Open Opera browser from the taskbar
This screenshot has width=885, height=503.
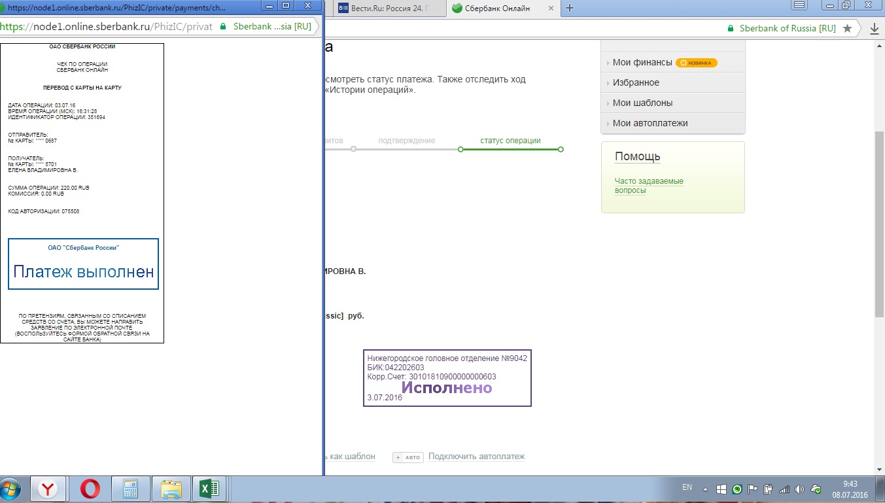90,489
